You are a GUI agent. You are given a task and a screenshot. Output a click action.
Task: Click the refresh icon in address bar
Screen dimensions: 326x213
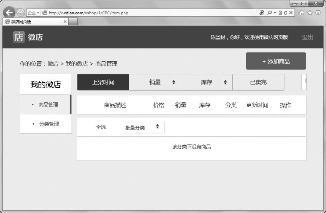[285, 13]
